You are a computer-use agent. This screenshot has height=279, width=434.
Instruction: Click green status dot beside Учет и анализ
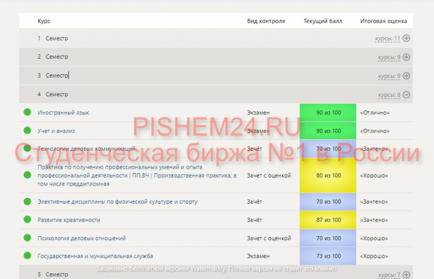tap(27, 131)
